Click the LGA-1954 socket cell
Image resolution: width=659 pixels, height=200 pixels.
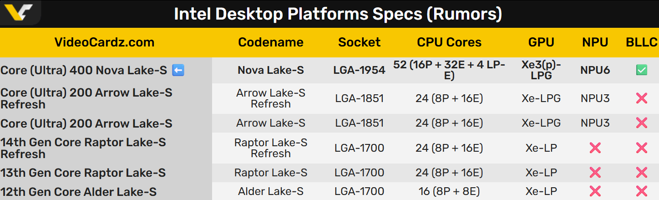pos(359,70)
